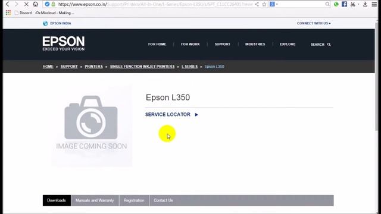Go to Support breadcrumb
Screen dimensions: 381x214
click(x=69, y=67)
